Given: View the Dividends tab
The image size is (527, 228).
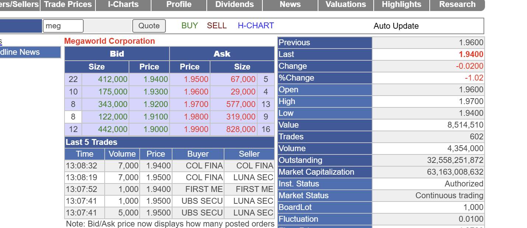Looking at the screenshot, I should point(234,4).
